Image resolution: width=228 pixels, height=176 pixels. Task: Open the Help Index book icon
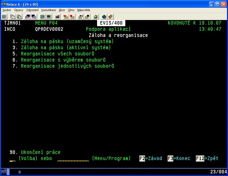(x=110, y=17)
